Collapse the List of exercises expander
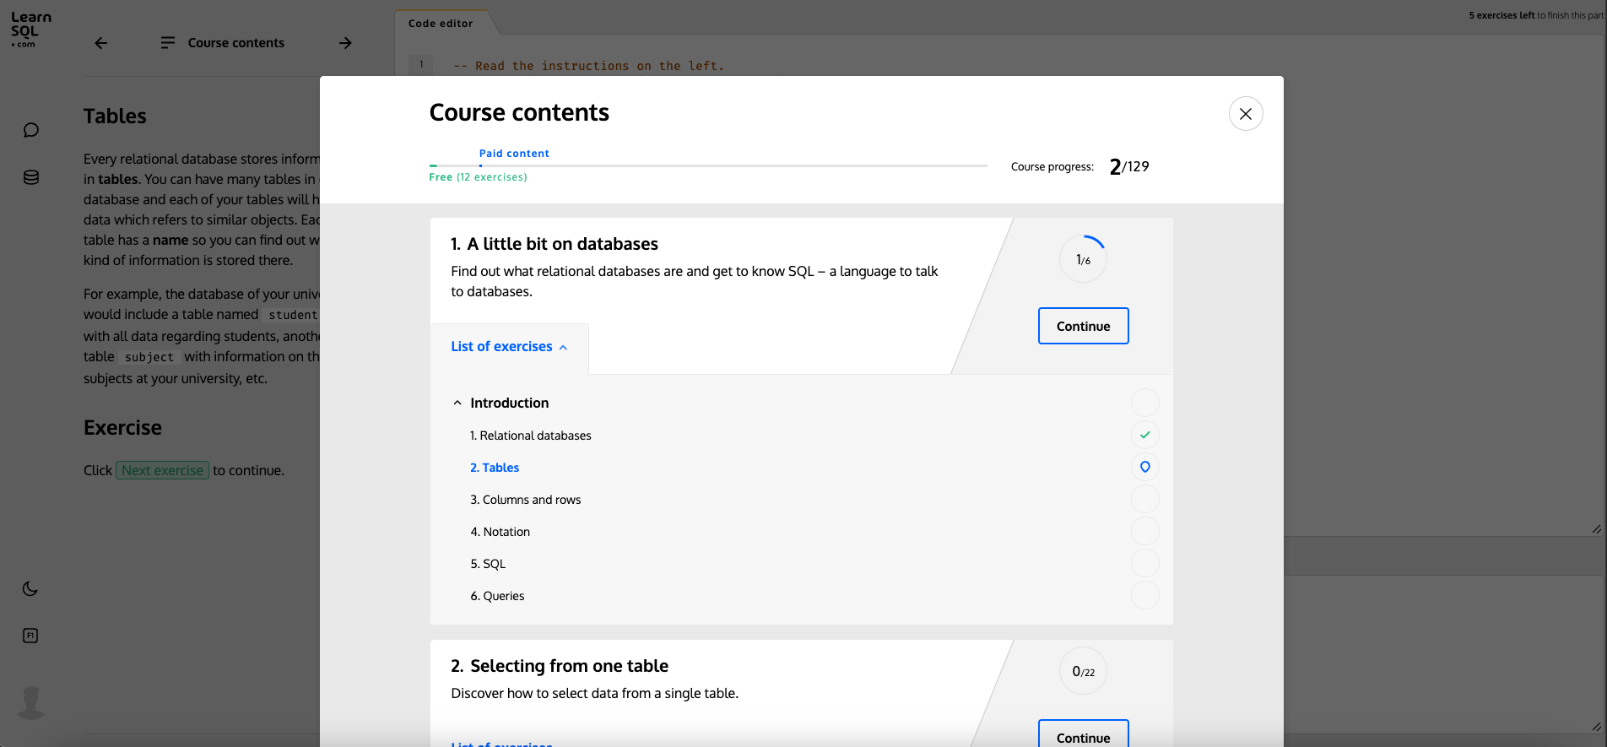 pyautogui.click(x=509, y=347)
